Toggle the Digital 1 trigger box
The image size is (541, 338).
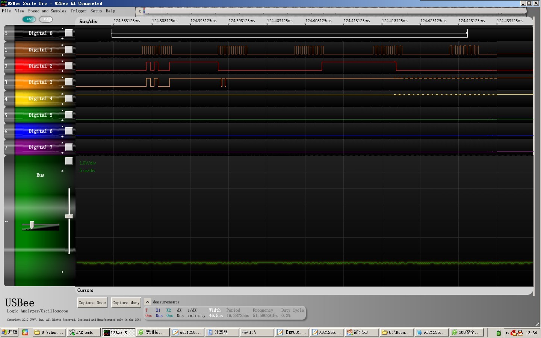[69, 49]
